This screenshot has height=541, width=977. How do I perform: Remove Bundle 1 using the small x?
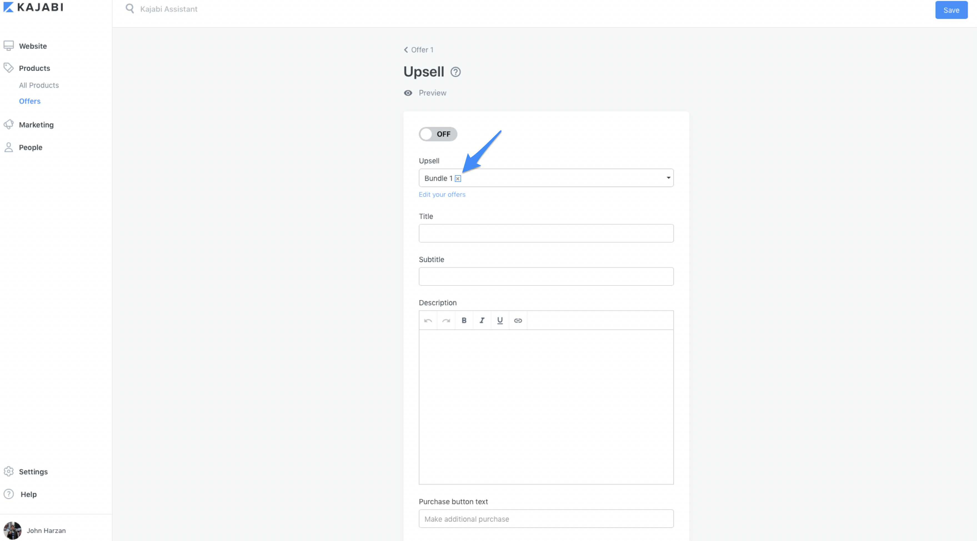(x=458, y=178)
